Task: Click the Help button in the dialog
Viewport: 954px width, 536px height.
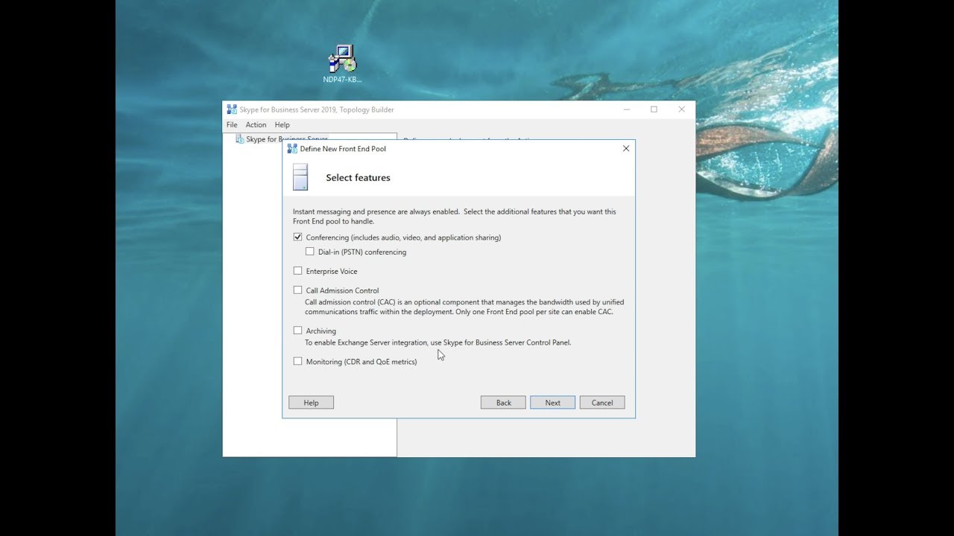Action: click(x=311, y=403)
